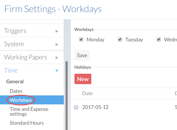
Task: Open Time and Expense settings
Action: click(x=29, y=111)
